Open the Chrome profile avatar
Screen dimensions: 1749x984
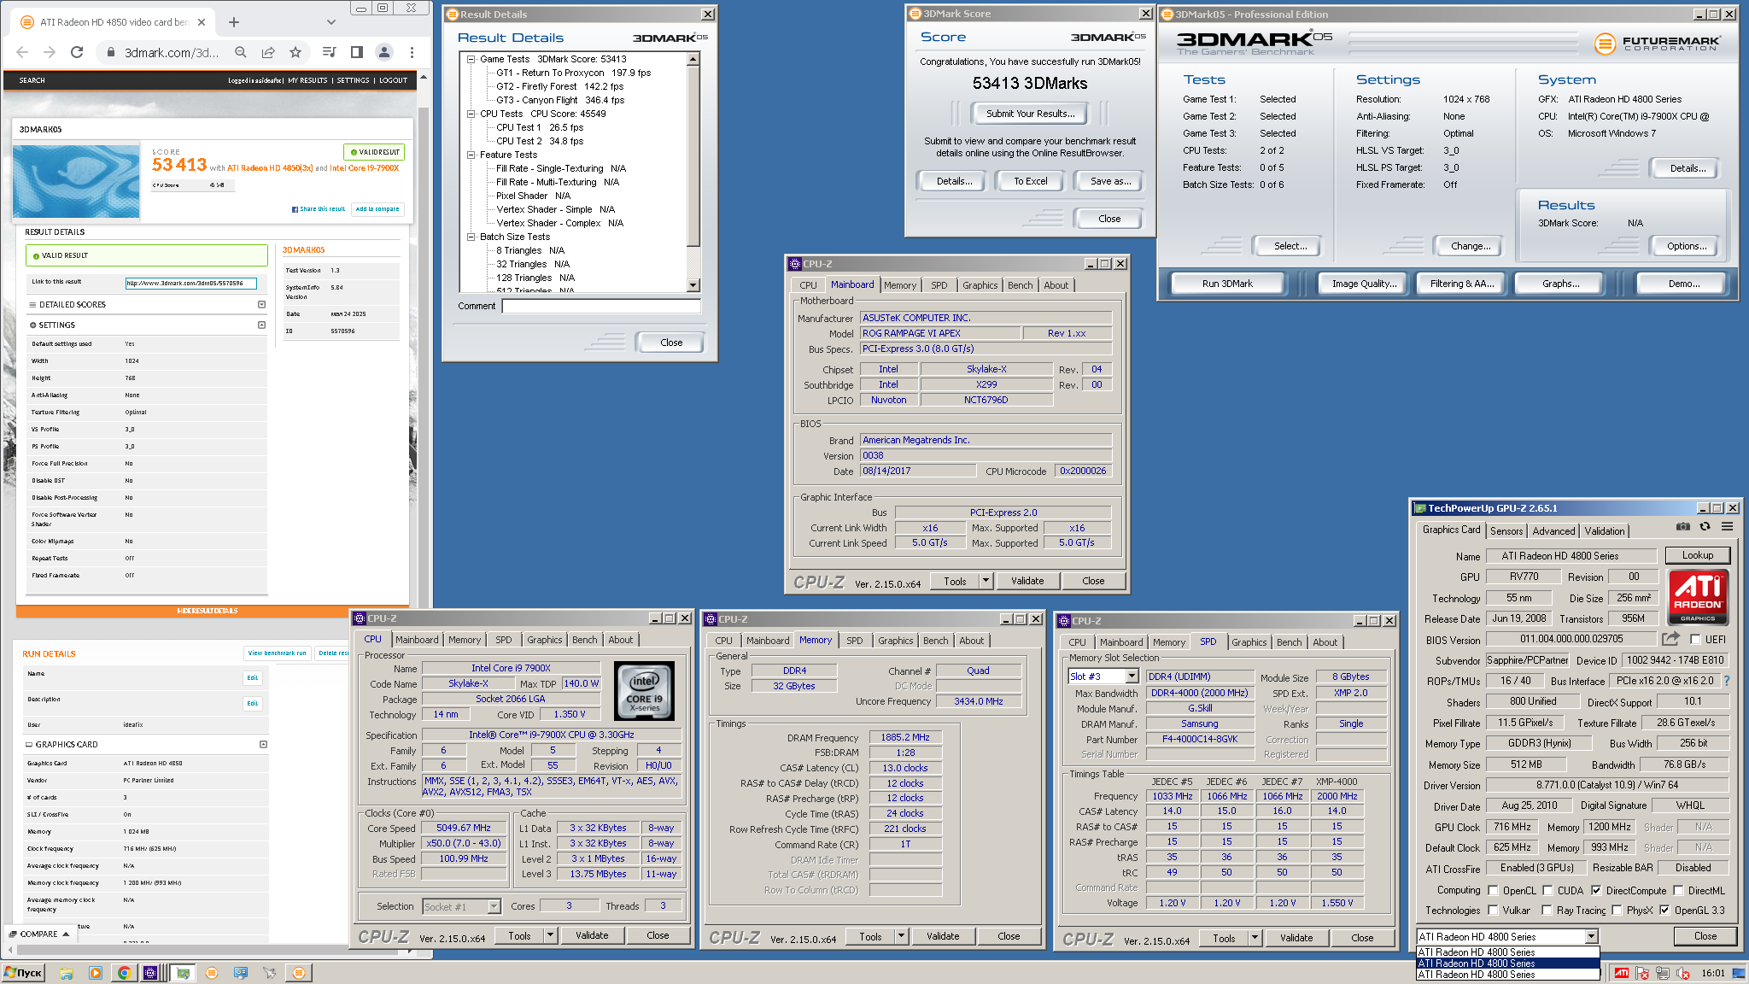click(384, 52)
